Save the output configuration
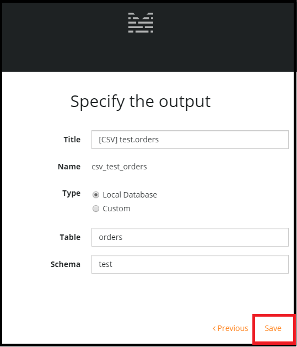297x347 pixels. pyautogui.click(x=273, y=328)
